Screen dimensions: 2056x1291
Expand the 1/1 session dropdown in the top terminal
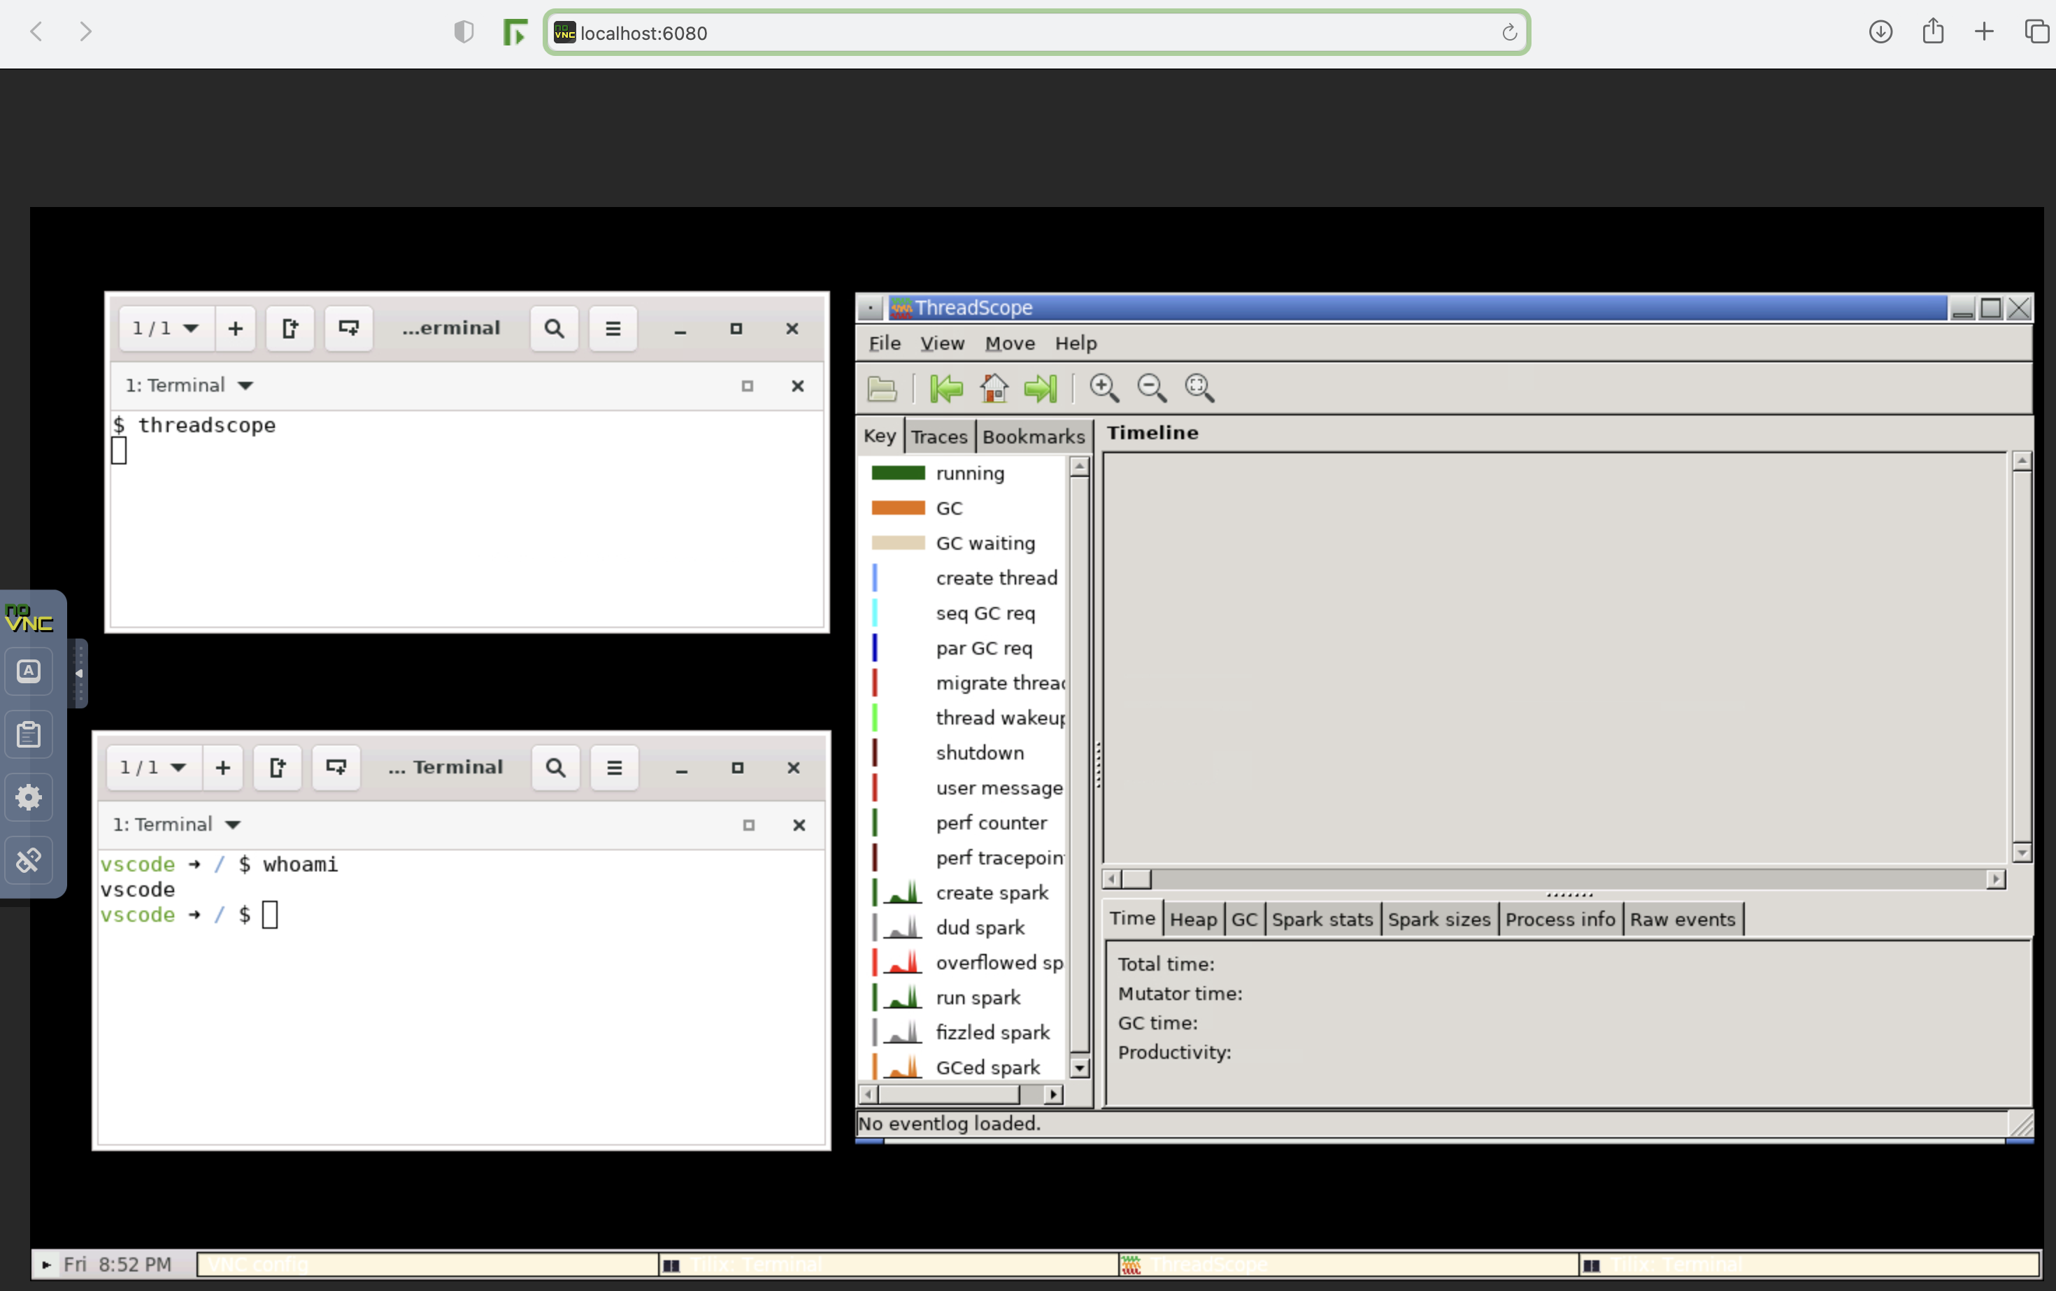click(x=166, y=329)
